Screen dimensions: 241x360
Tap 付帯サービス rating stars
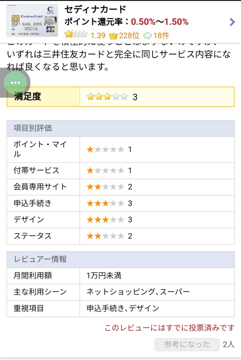coord(105,171)
